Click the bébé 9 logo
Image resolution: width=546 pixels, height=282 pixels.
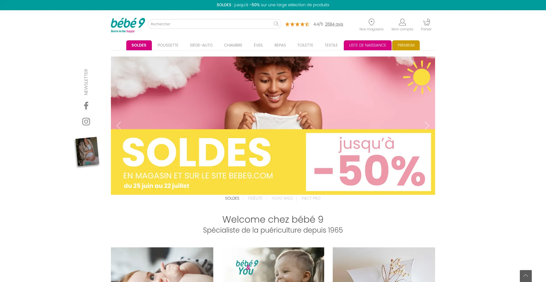[128, 25]
